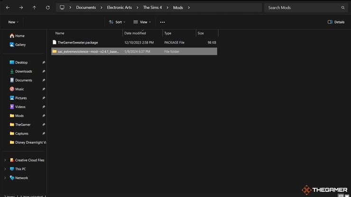This screenshot has height=197, width=351.
Task: Toggle the Details pane
Action: click(336, 22)
